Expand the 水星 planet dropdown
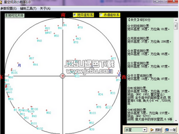179x134 pixels. click(x=145, y=130)
